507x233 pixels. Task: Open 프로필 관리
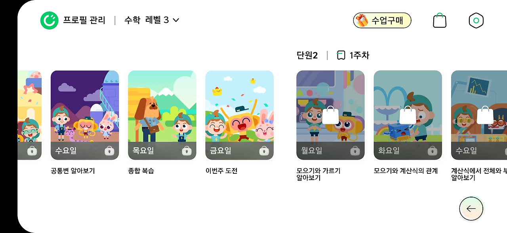pyautogui.click(x=84, y=20)
